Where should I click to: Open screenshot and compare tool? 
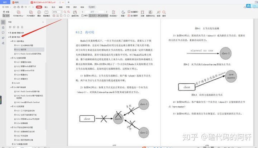click(150, 14)
